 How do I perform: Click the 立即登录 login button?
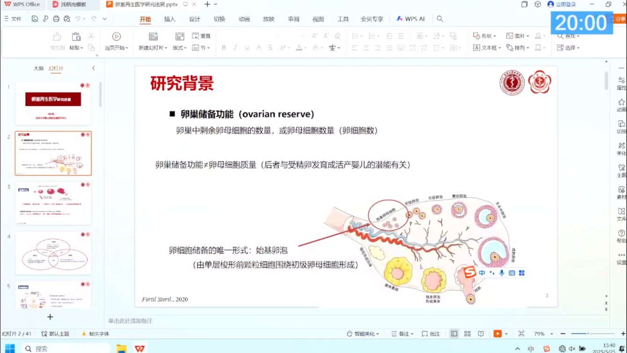[x=562, y=5]
